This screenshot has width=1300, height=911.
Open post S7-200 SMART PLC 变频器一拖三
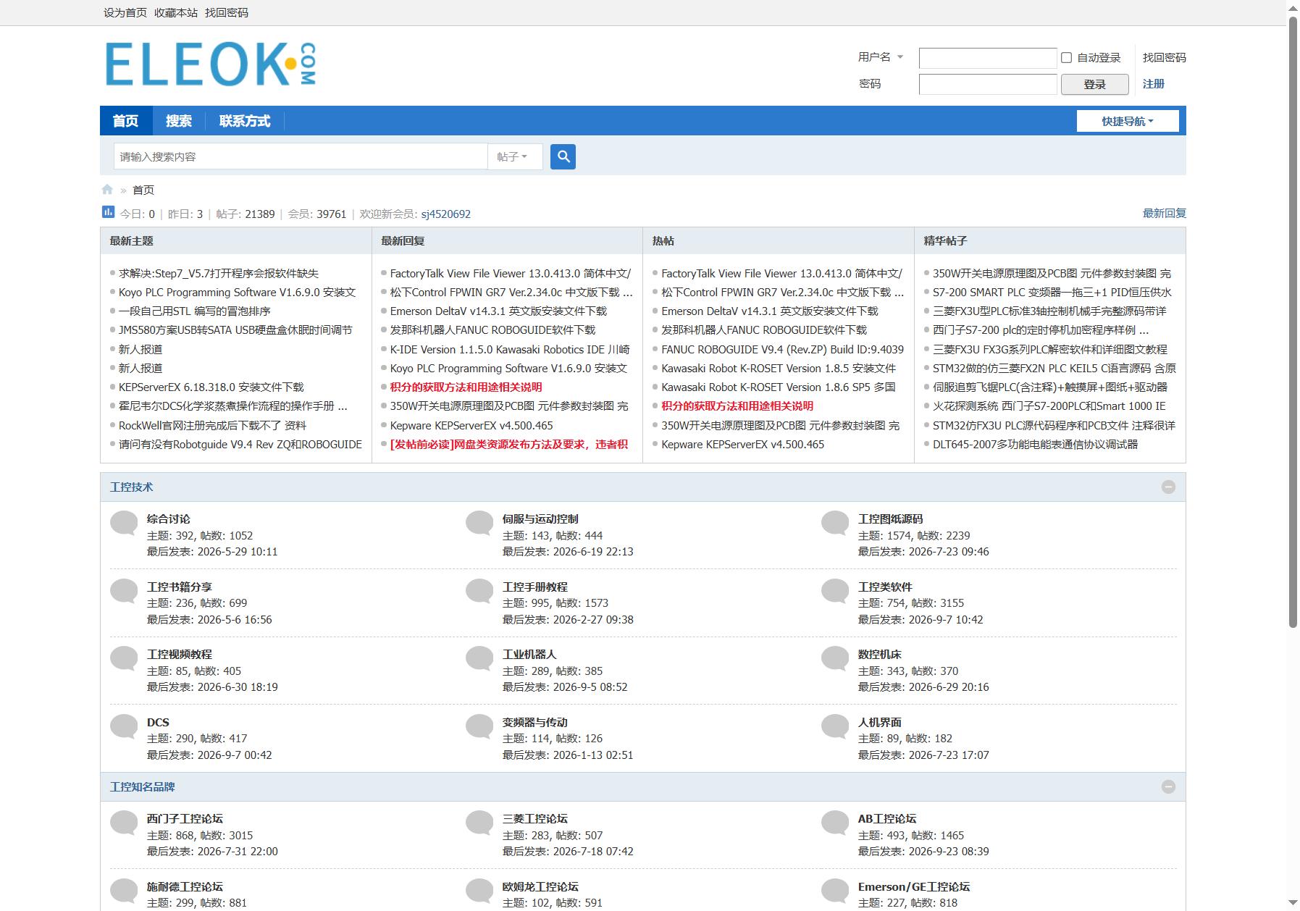1052,292
